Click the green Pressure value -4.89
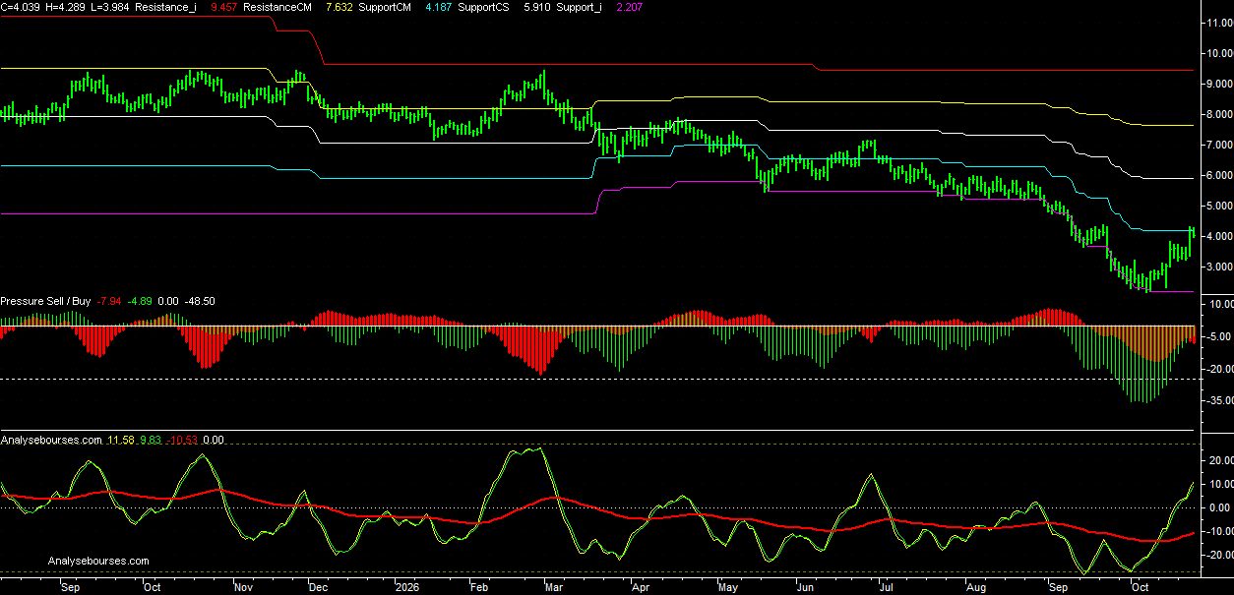The image size is (1234, 595). click(142, 301)
